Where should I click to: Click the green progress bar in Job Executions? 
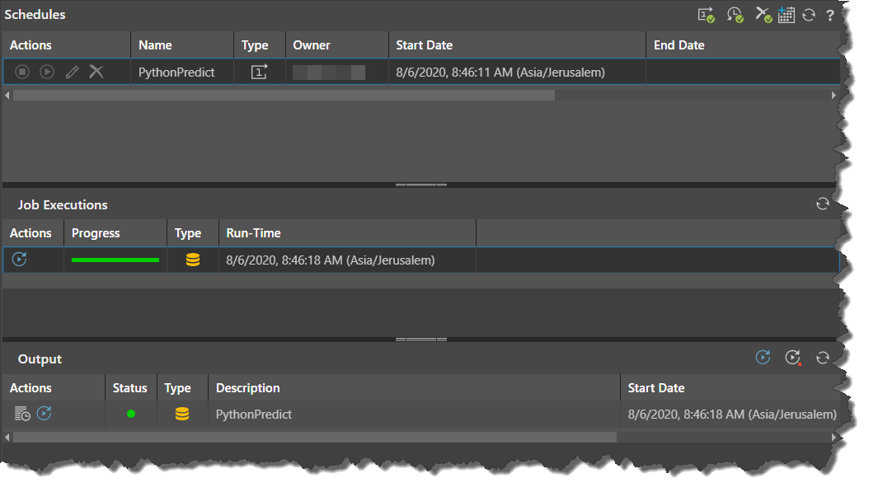pyautogui.click(x=115, y=260)
